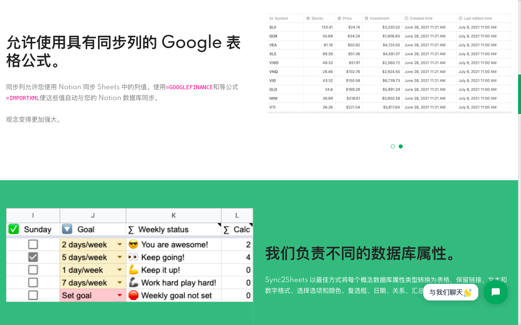Viewport: 521px width, 325px height.
Task: Open the red Set goal dropdown arrow
Action: (119, 295)
